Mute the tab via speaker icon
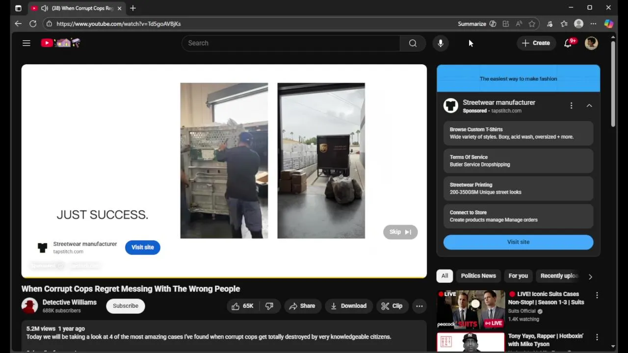 click(x=45, y=8)
